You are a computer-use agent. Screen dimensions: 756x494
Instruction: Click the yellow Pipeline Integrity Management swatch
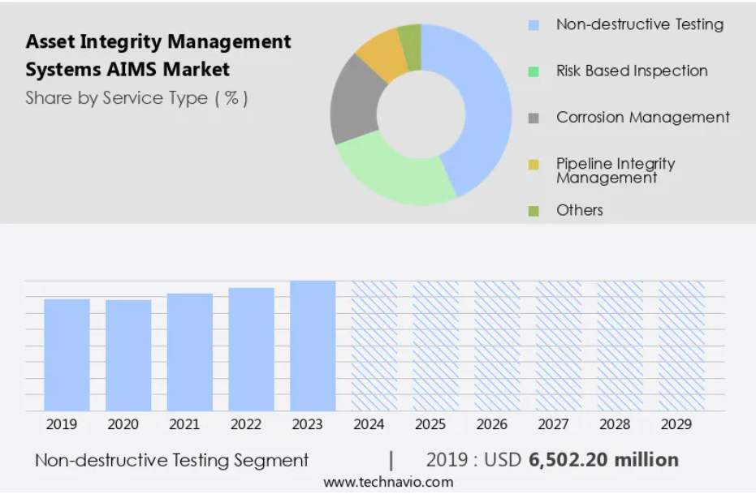tap(534, 165)
